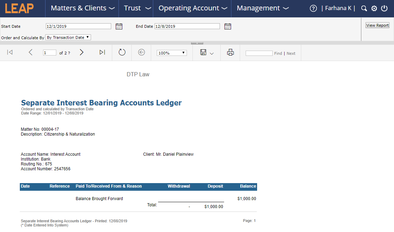Click the search magnifier icon
Viewport: 394px width, 232px height.
coord(364,8)
